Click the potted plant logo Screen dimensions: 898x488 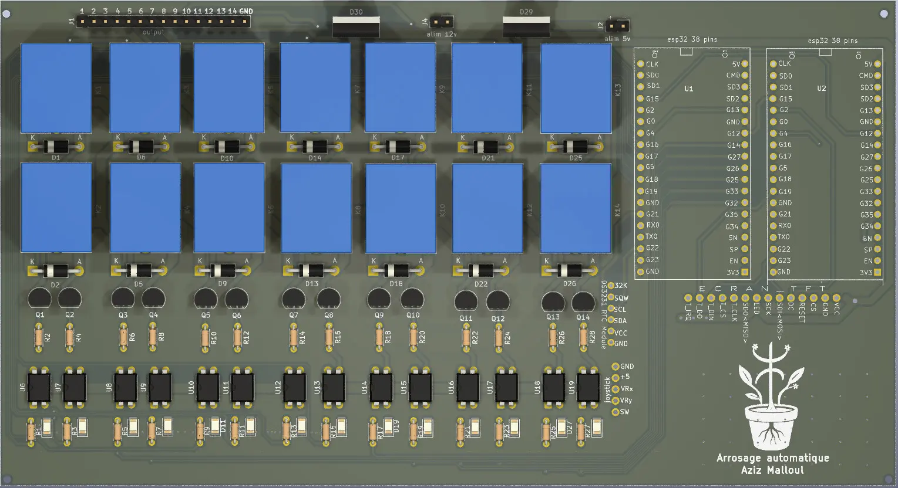click(771, 396)
